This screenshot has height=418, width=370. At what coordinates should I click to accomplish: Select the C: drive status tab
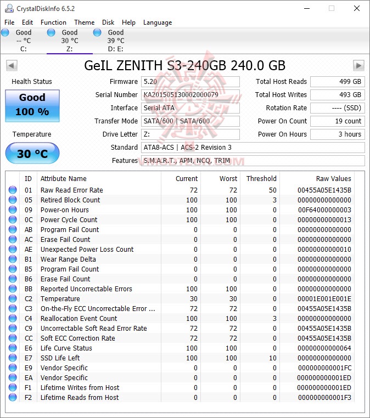click(24, 41)
